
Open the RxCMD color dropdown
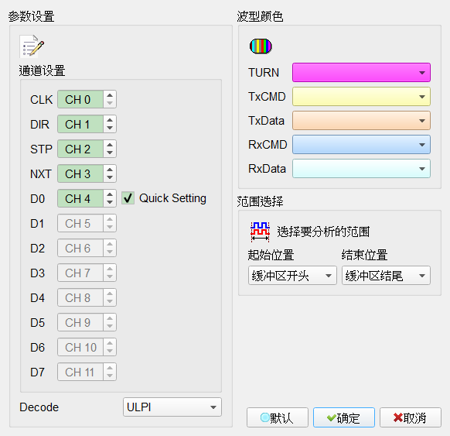point(361,145)
